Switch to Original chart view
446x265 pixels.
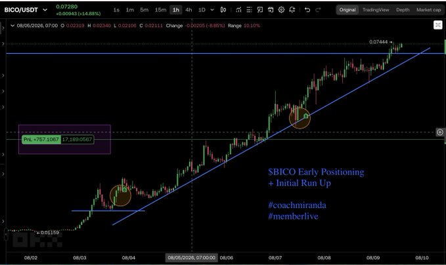pyautogui.click(x=347, y=10)
